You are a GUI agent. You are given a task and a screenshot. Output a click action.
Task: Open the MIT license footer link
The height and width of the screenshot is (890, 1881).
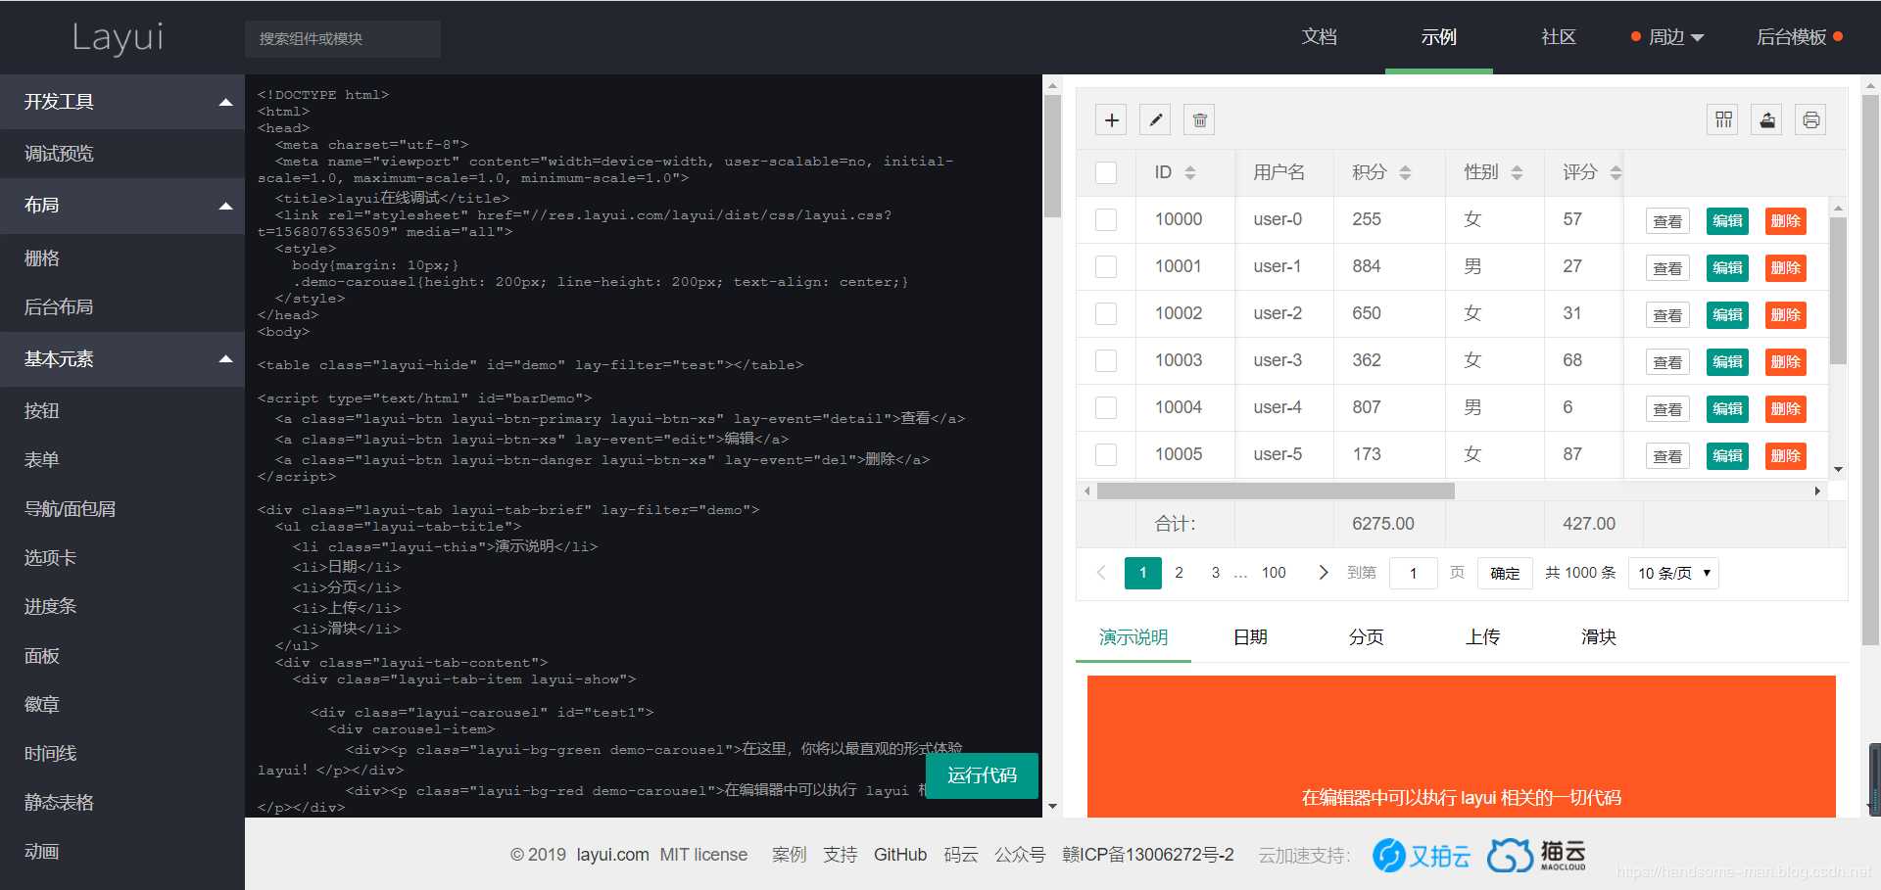[x=703, y=855]
